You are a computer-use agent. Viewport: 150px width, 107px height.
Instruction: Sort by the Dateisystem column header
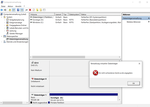tap(74, 14)
